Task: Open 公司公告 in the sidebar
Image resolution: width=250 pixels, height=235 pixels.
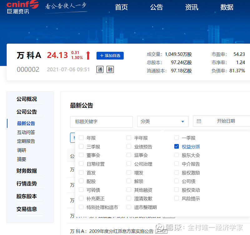Action: 27,112
